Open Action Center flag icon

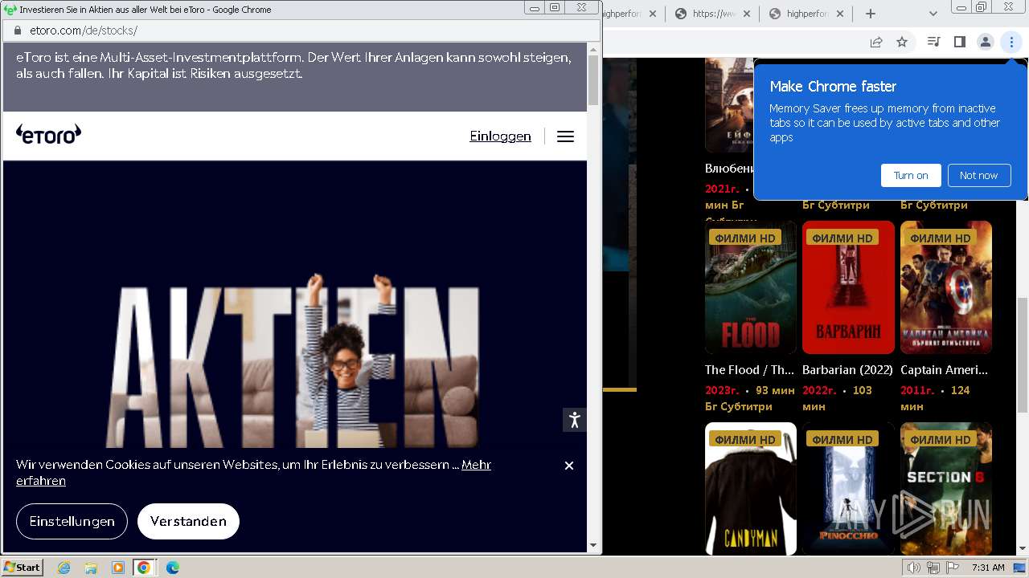pos(952,568)
